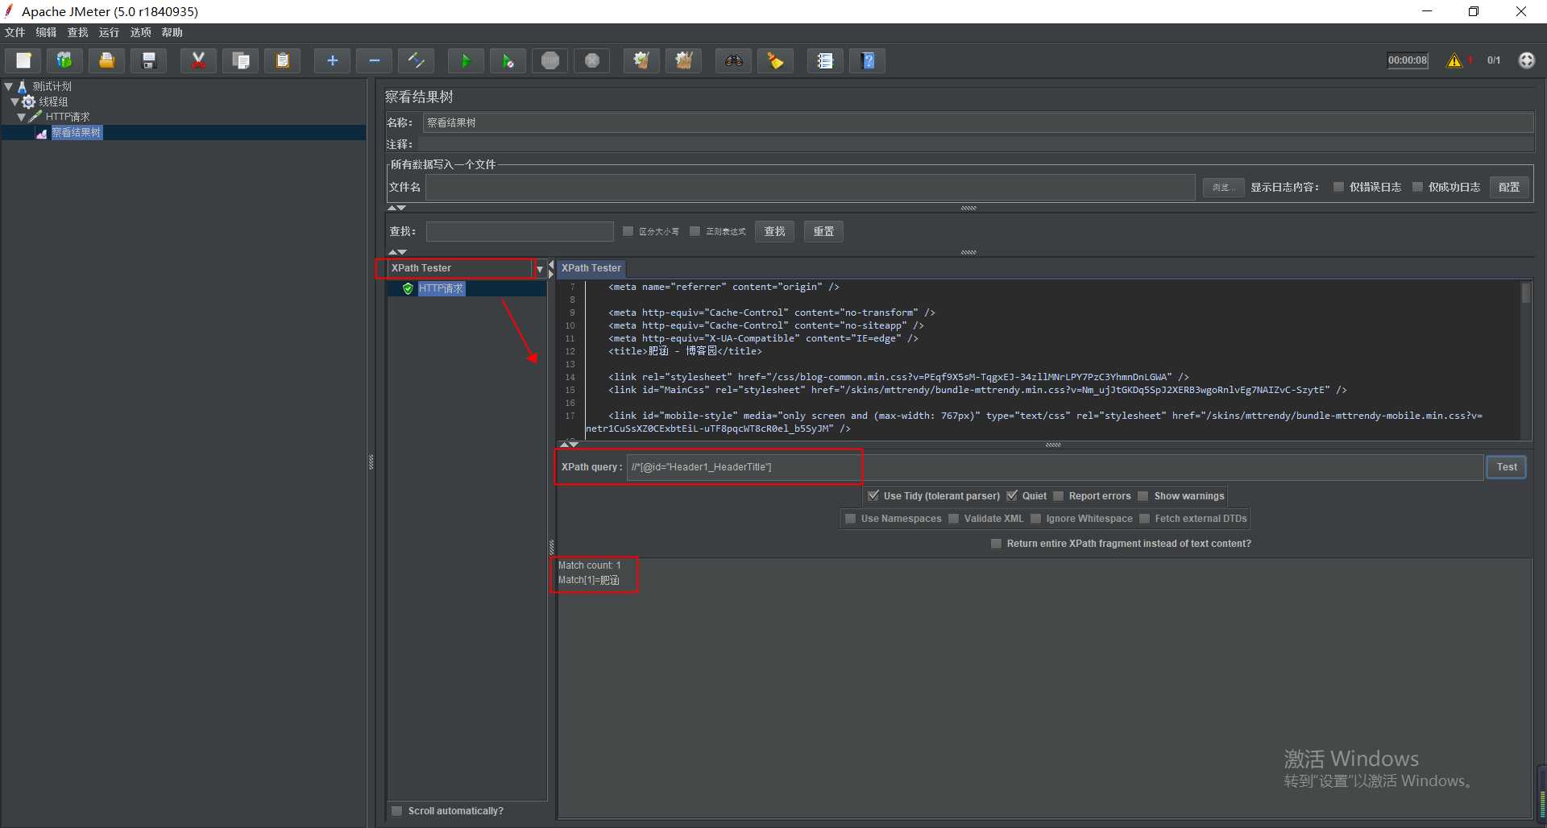Viewport: 1547px width, 828px height.
Task: Collapse the 测试计划 tree node
Action: coord(8,86)
